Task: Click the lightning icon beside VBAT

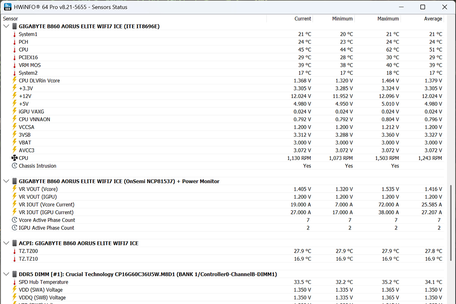Action: [14, 142]
